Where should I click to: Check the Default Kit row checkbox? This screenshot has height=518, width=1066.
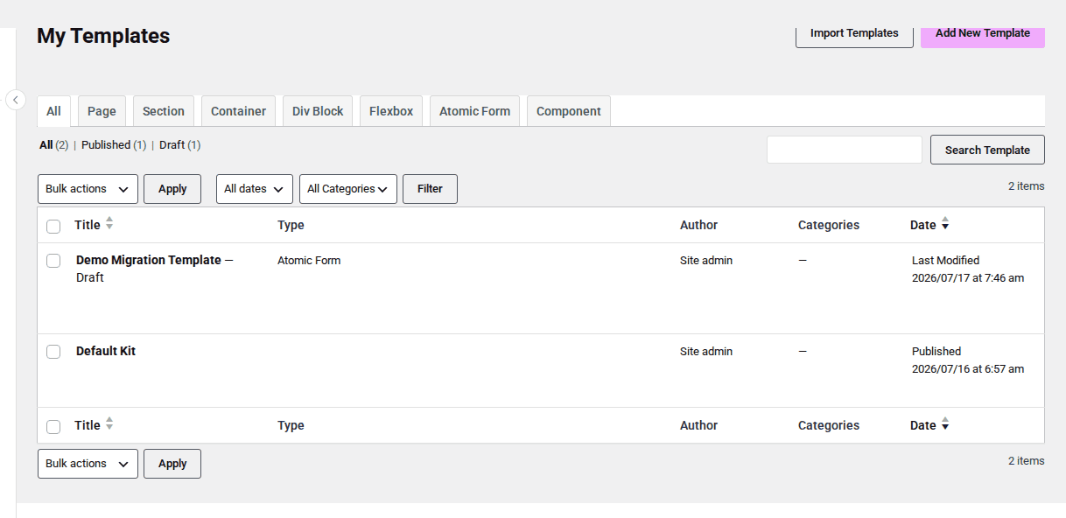click(x=53, y=352)
